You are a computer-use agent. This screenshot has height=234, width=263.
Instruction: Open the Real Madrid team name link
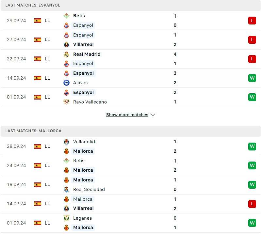coord(87,54)
